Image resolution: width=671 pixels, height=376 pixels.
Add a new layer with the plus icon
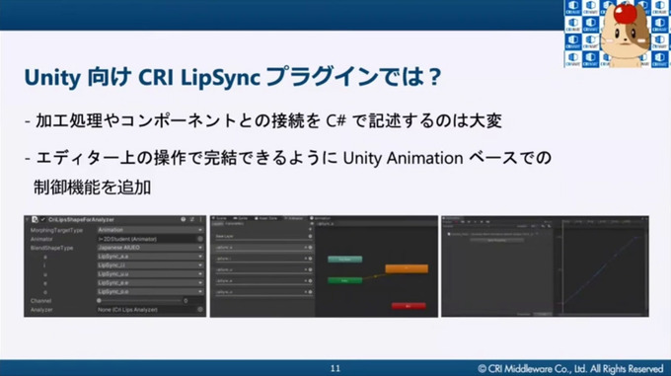tap(310, 229)
